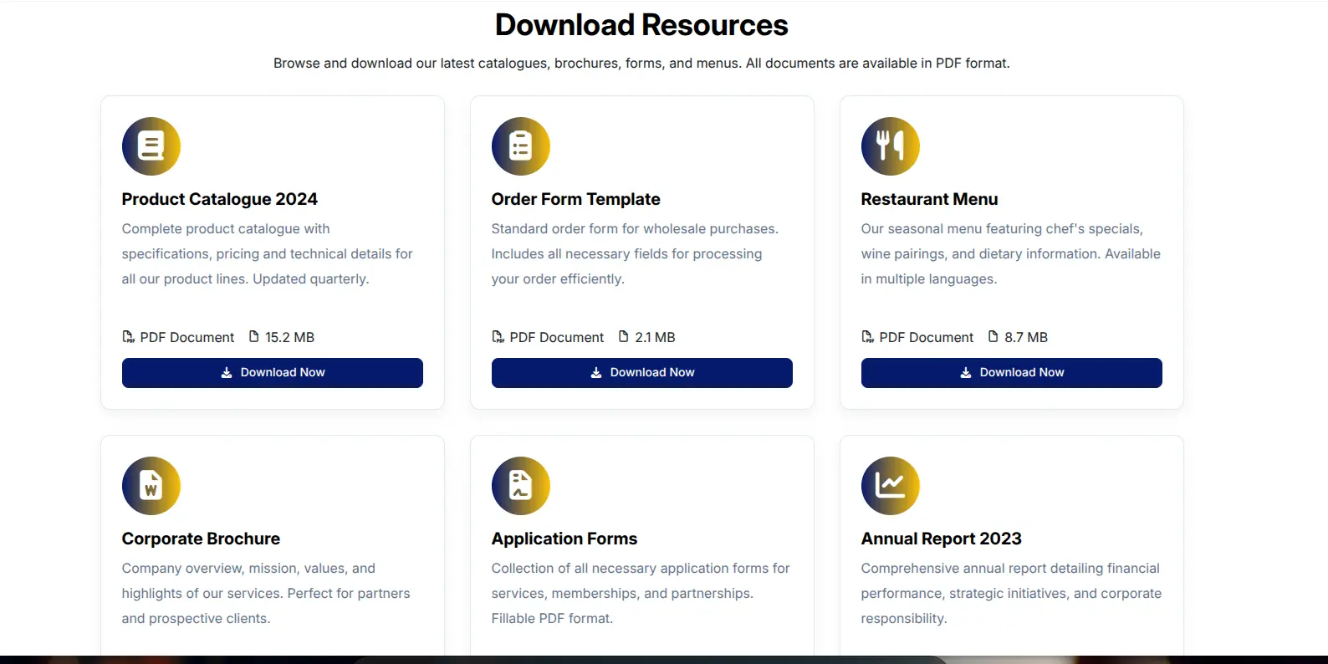The image size is (1328, 664).
Task: Select the Restaurant Menu heading
Action: tap(930, 199)
